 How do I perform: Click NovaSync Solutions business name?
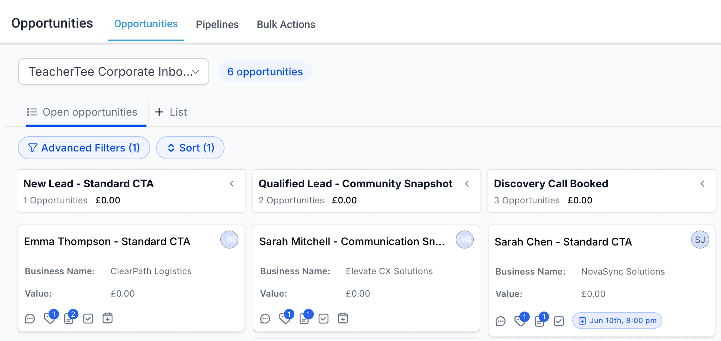tap(623, 272)
